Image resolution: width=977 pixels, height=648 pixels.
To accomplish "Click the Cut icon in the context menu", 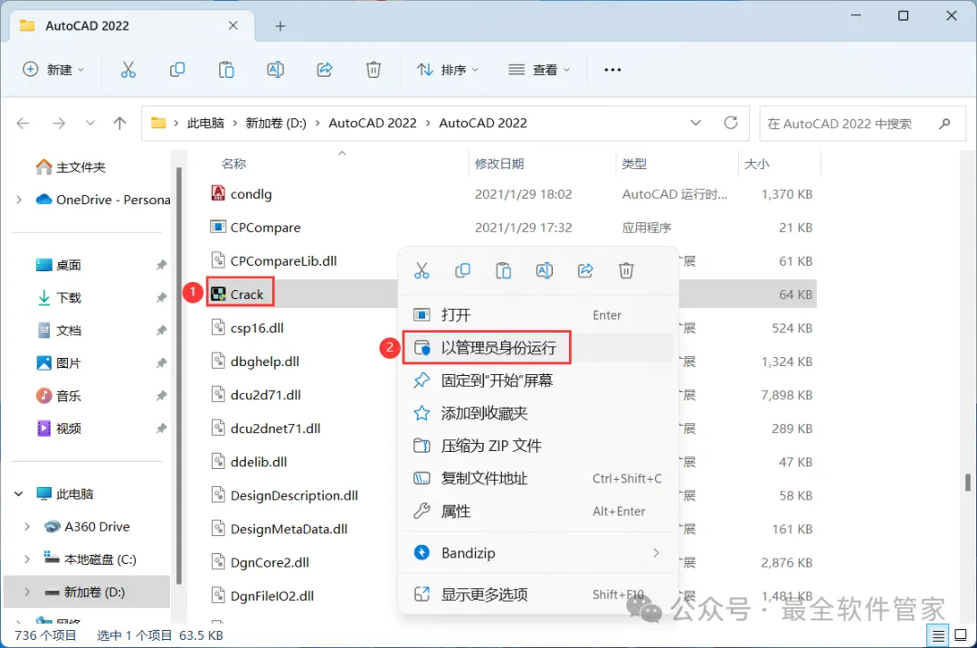I will tap(422, 271).
